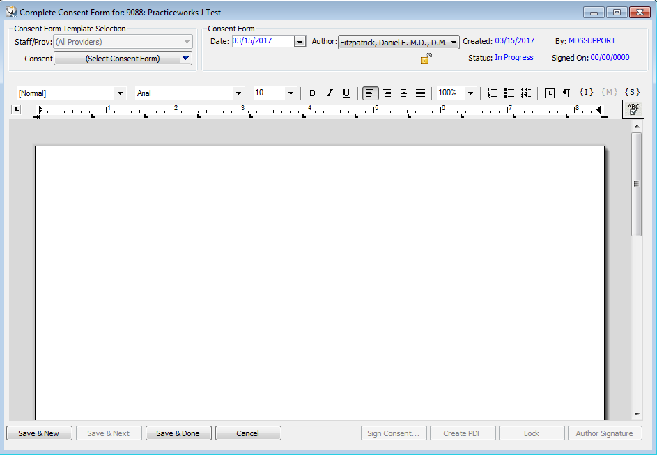Click the Signed On 00/00/0000 value
657x455 pixels.
(x=610, y=57)
